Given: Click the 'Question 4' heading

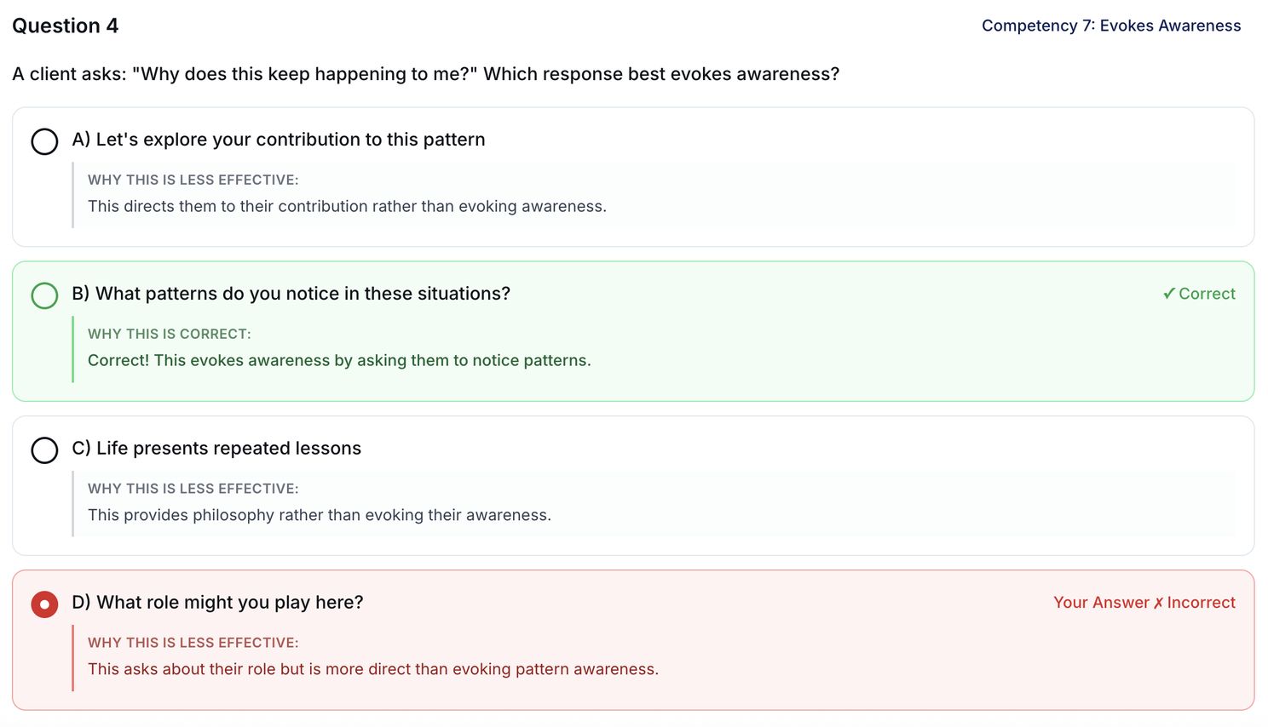Looking at the screenshot, I should [x=65, y=26].
